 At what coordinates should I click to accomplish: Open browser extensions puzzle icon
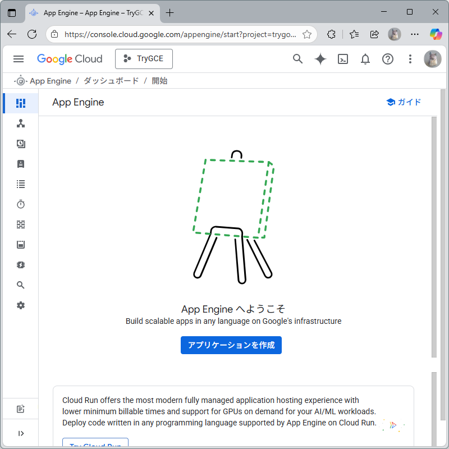(x=331, y=34)
